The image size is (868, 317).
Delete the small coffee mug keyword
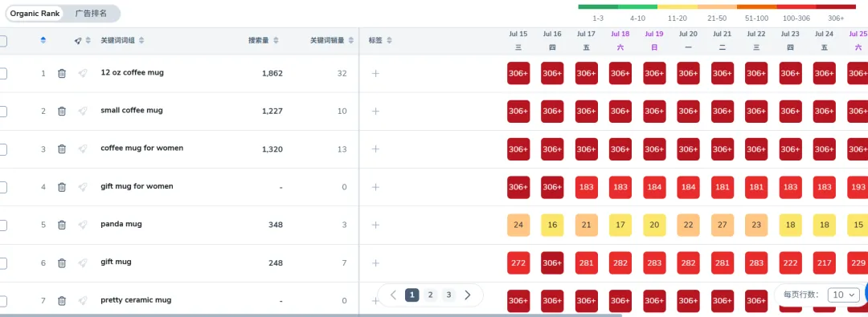coord(62,112)
